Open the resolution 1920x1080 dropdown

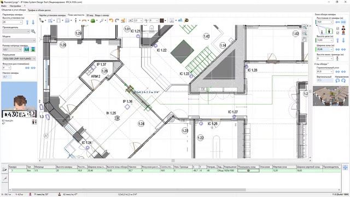(34, 59)
